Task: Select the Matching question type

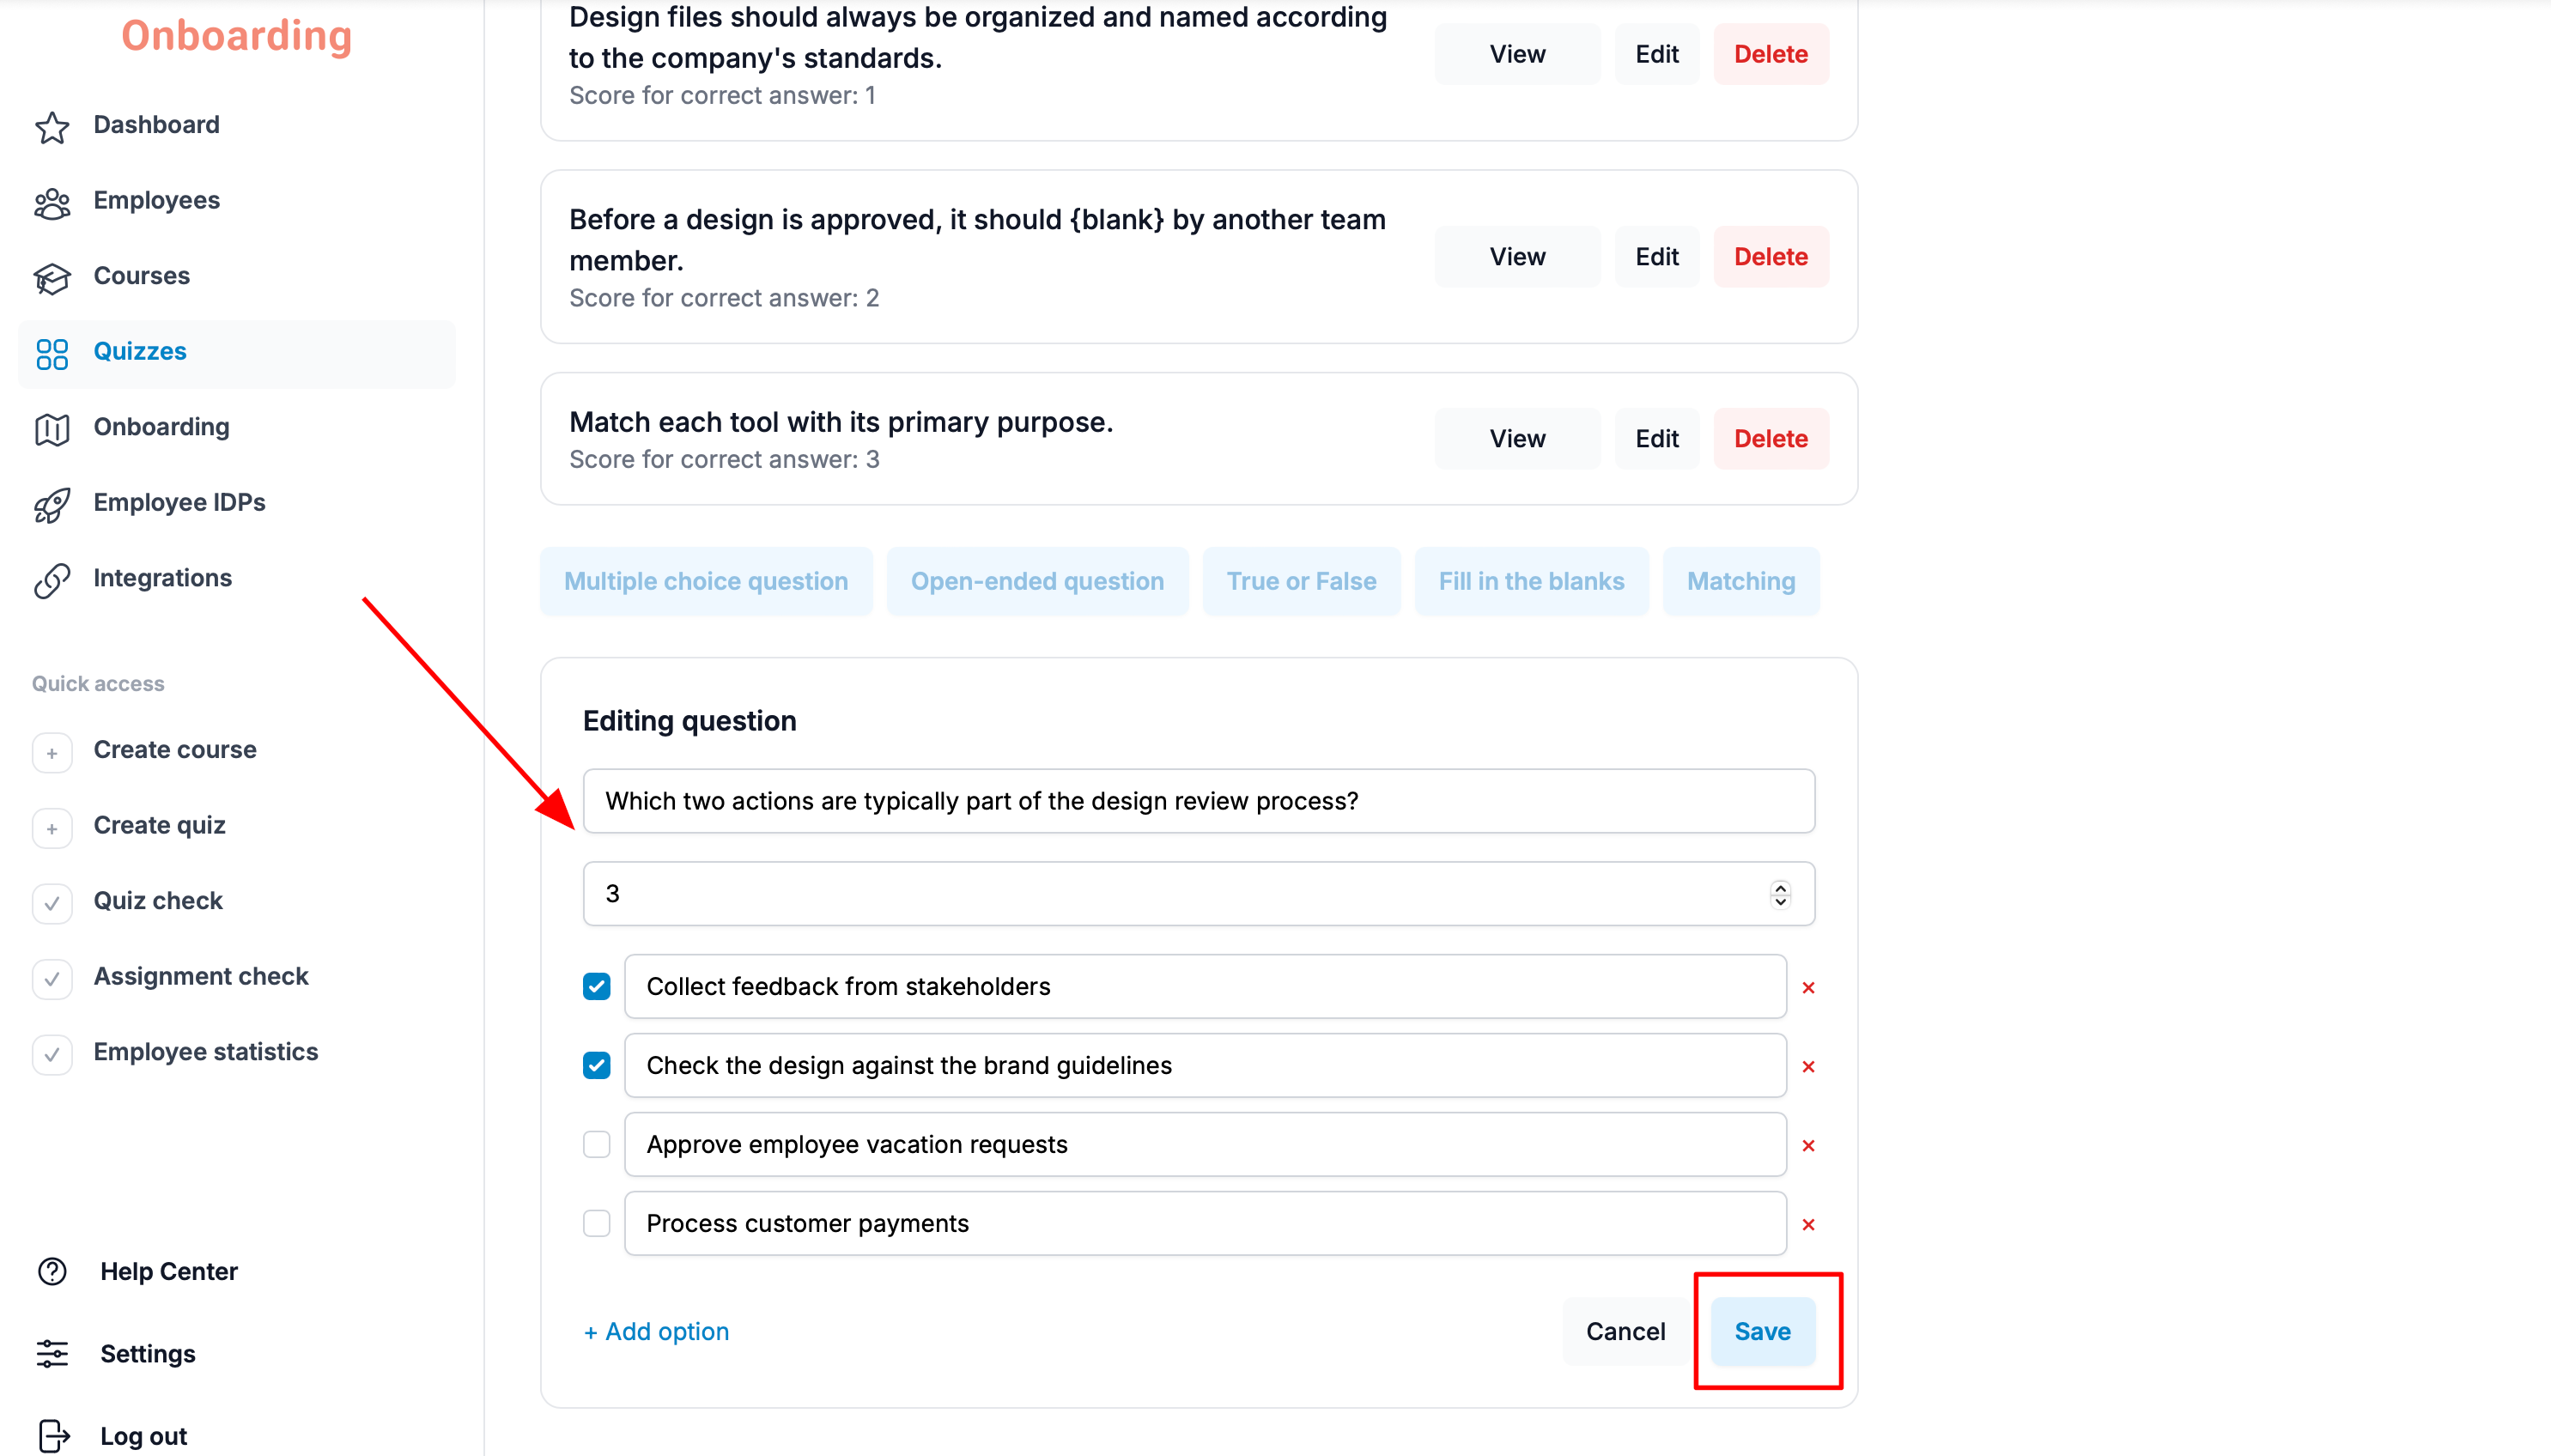Action: click(x=1740, y=581)
